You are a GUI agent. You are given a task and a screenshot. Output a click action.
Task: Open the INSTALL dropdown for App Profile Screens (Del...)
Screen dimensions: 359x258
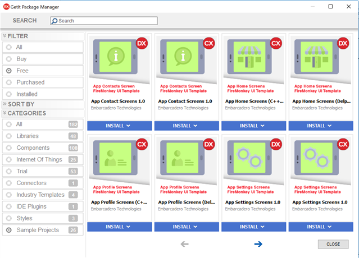(187, 227)
